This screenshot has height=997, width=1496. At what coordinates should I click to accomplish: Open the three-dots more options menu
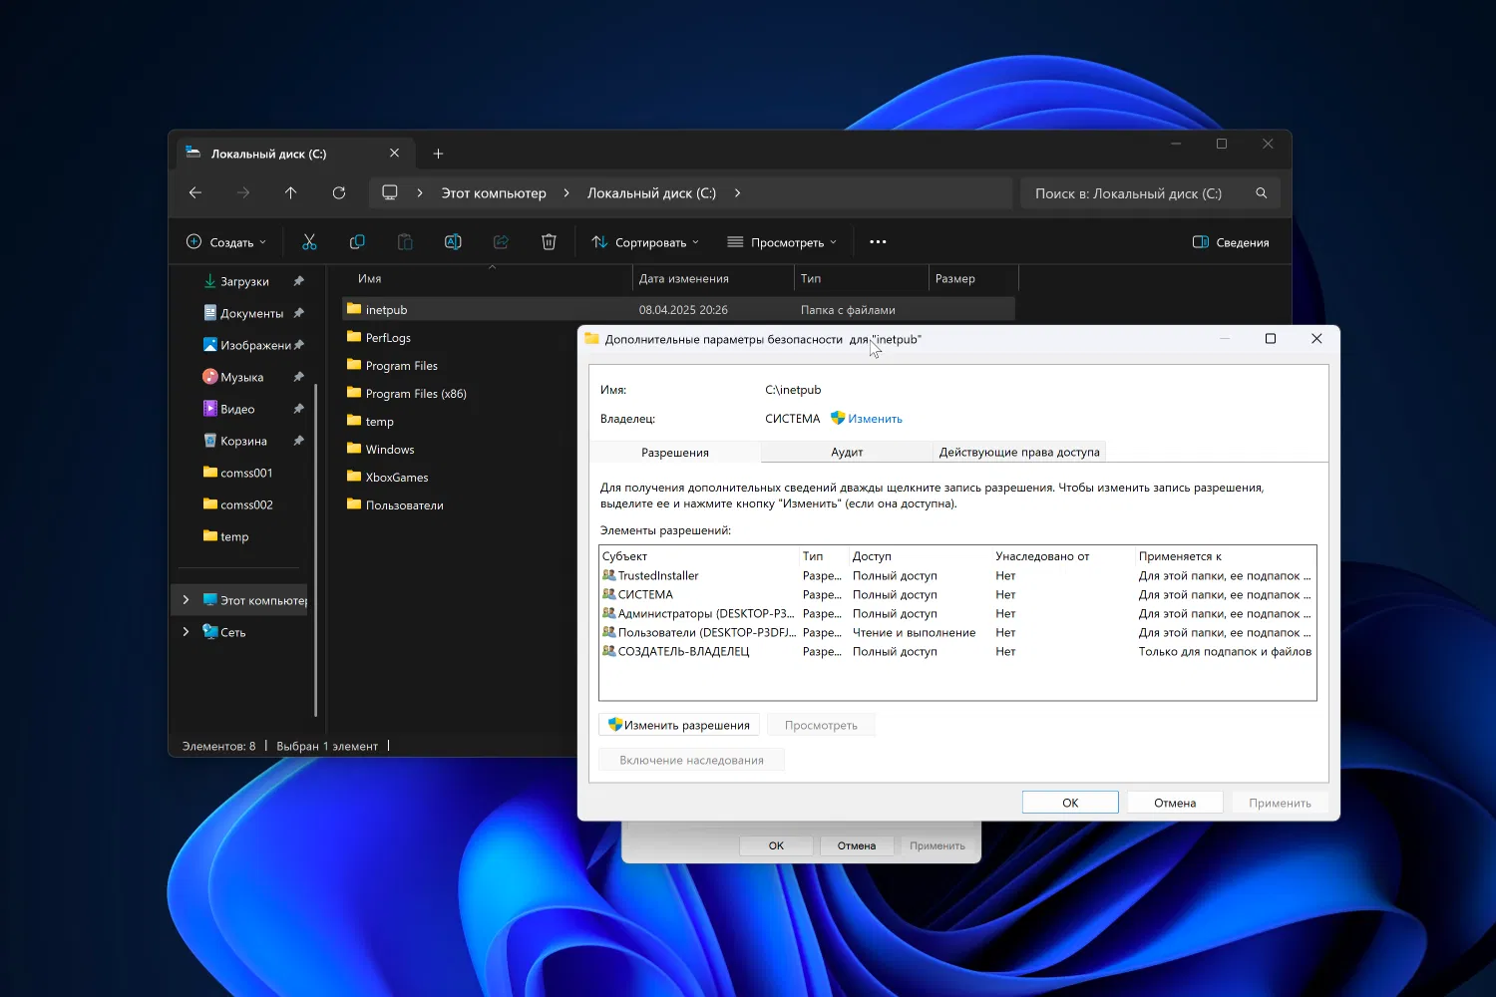pos(878,242)
